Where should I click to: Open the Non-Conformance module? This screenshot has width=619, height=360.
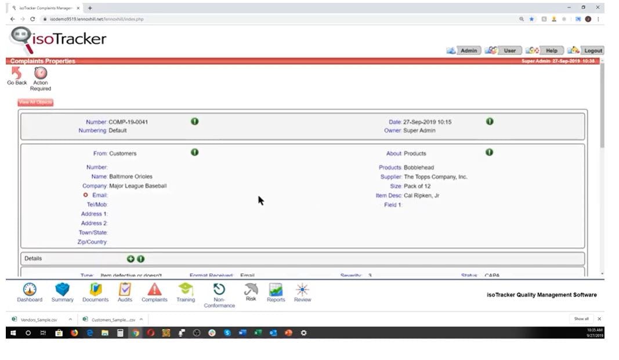pos(219,291)
